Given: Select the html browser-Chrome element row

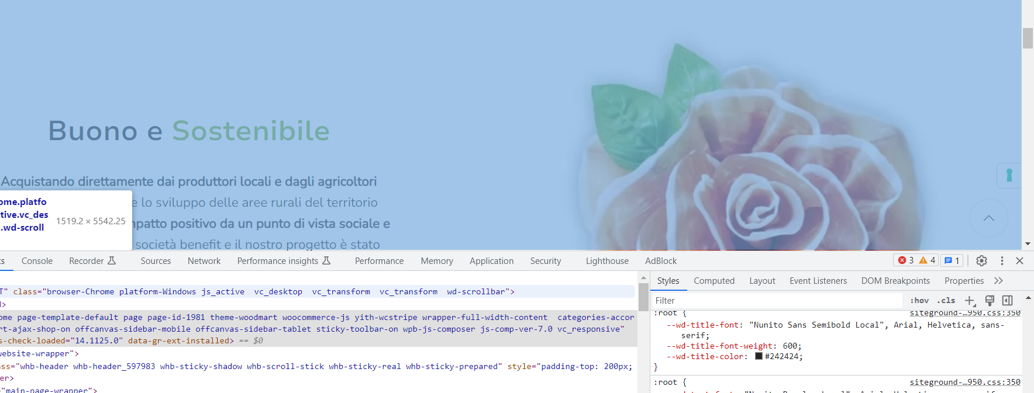Looking at the screenshot, I should 318,291.
